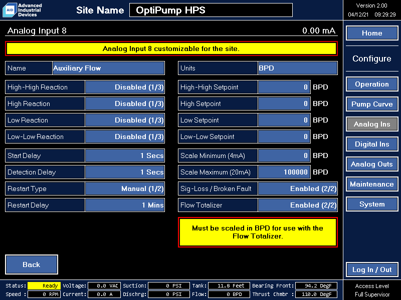Toggle Sig-Loss / Broken Fault Enabled setting
The height and width of the screenshot is (300, 401).
coord(298,189)
